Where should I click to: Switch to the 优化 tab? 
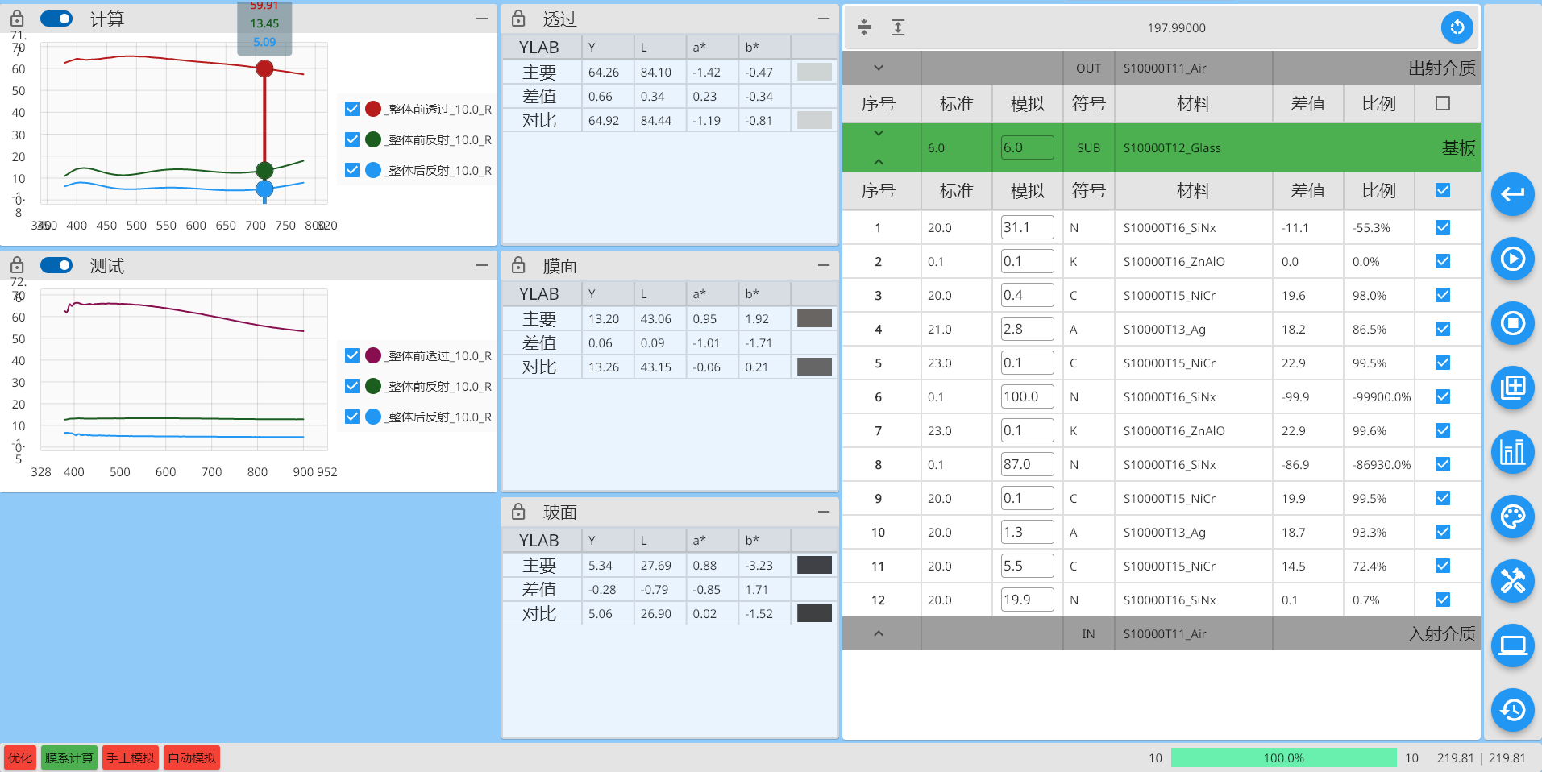click(19, 757)
